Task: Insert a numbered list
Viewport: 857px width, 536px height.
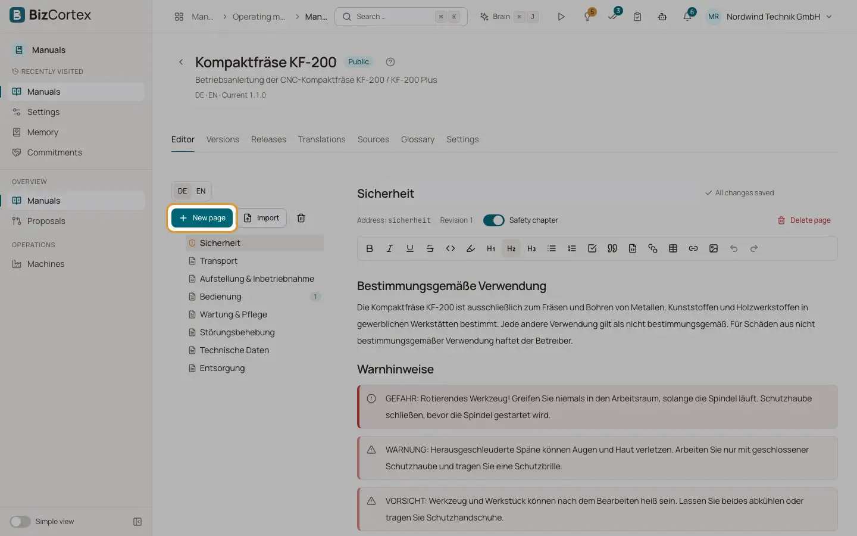Action: 572,248
